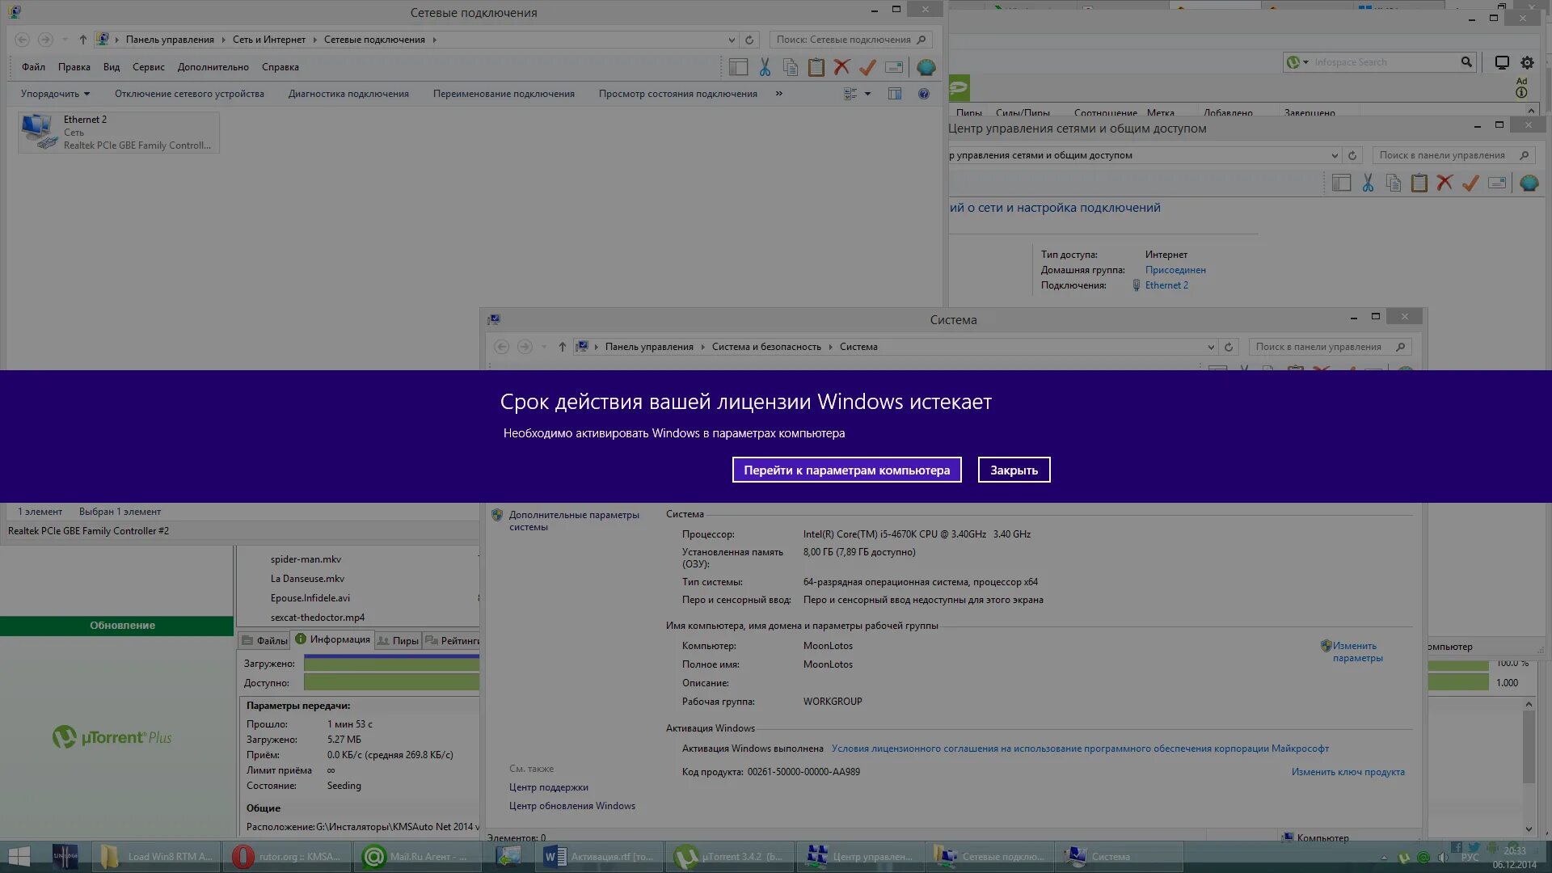Expand address bar history in Сетевые подключения
This screenshot has height=873, width=1552.
732,40
